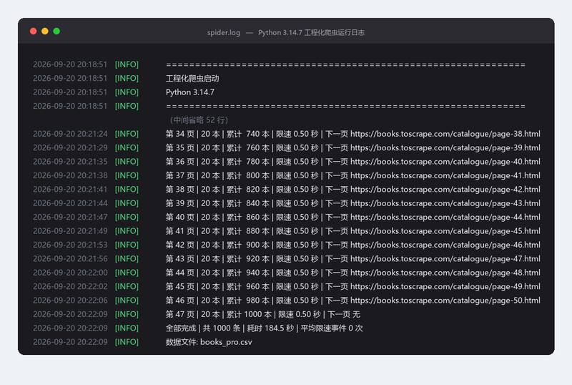
Task: Open the page-45.html catalogue URL
Action: pyautogui.click(x=445, y=231)
